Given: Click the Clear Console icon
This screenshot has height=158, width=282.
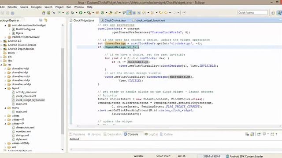Looking at the screenshot, I should tap(247, 134).
